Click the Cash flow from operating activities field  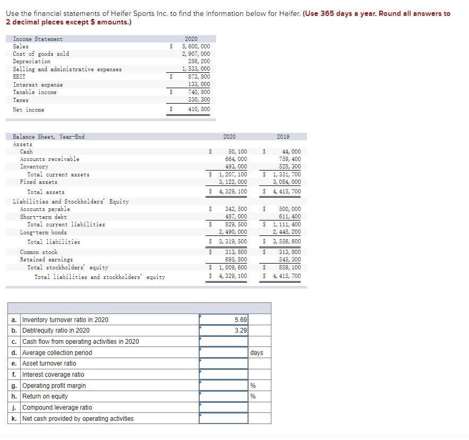223,341
